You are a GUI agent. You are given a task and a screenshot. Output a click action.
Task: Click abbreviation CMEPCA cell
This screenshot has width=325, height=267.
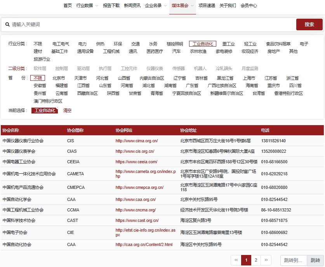[x=76, y=188]
